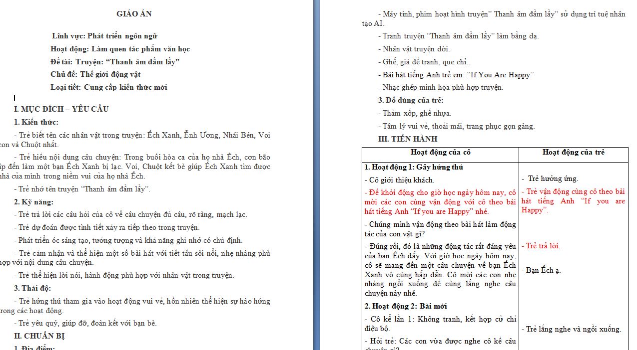Viewport: 637px width, 350px height.
Task: Click "2. Hoạt động 2: Bài mới" in table
Action: point(406,306)
